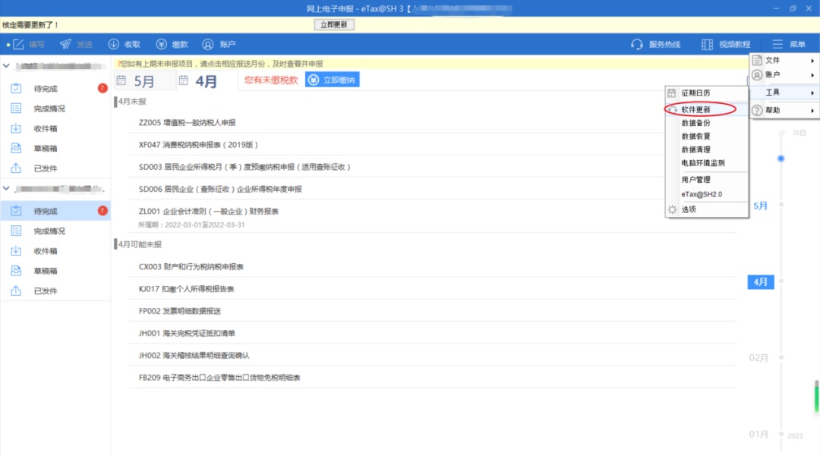Choose 数据备份 from the tools submenu
The height and width of the screenshot is (455, 820).
click(x=696, y=123)
